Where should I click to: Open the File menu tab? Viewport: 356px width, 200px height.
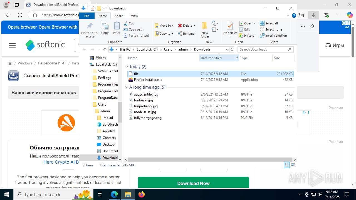coord(87,16)
